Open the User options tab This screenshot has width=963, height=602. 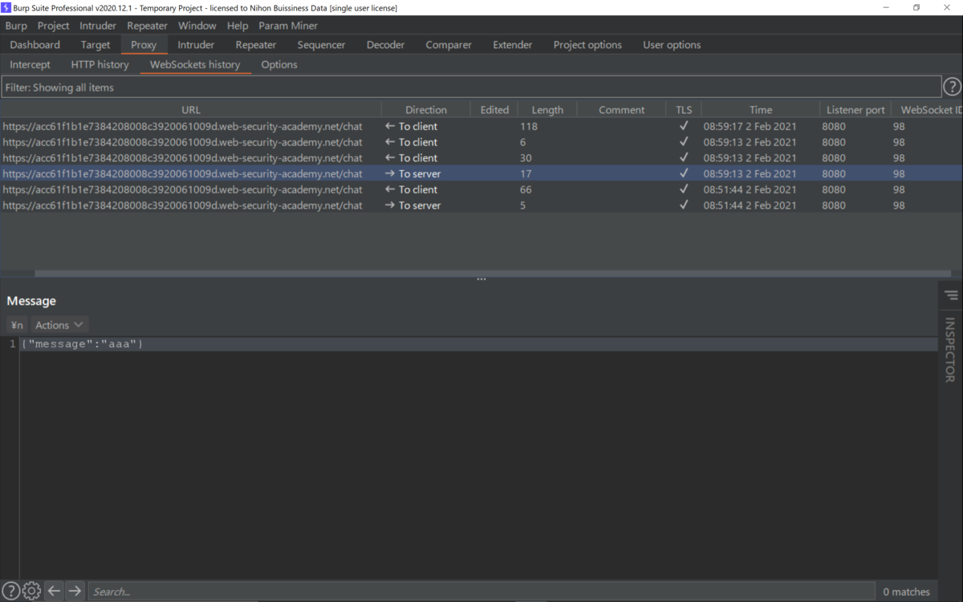click(672, 45)
